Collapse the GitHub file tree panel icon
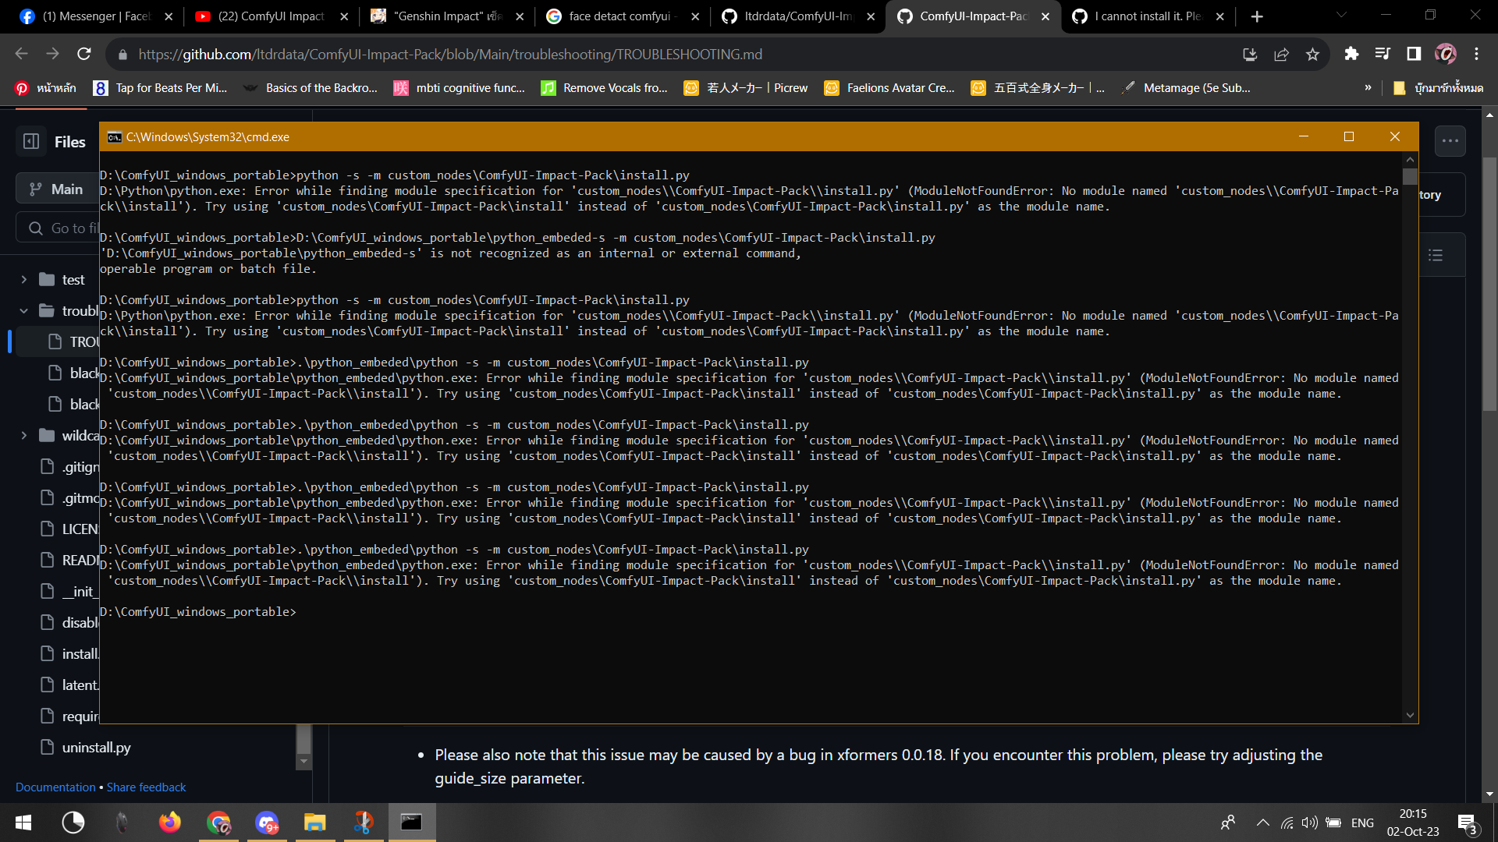 31,141
